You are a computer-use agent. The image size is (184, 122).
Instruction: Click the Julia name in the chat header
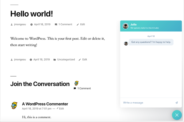pyautogui.click(x=133, y=25)
